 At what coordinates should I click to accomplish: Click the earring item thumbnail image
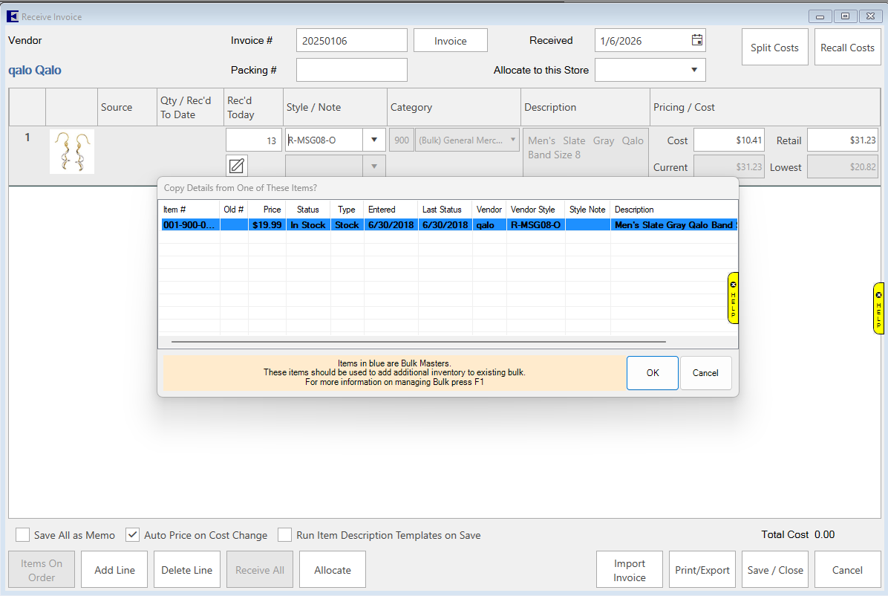pyautogui.click(x=71, y=152)
